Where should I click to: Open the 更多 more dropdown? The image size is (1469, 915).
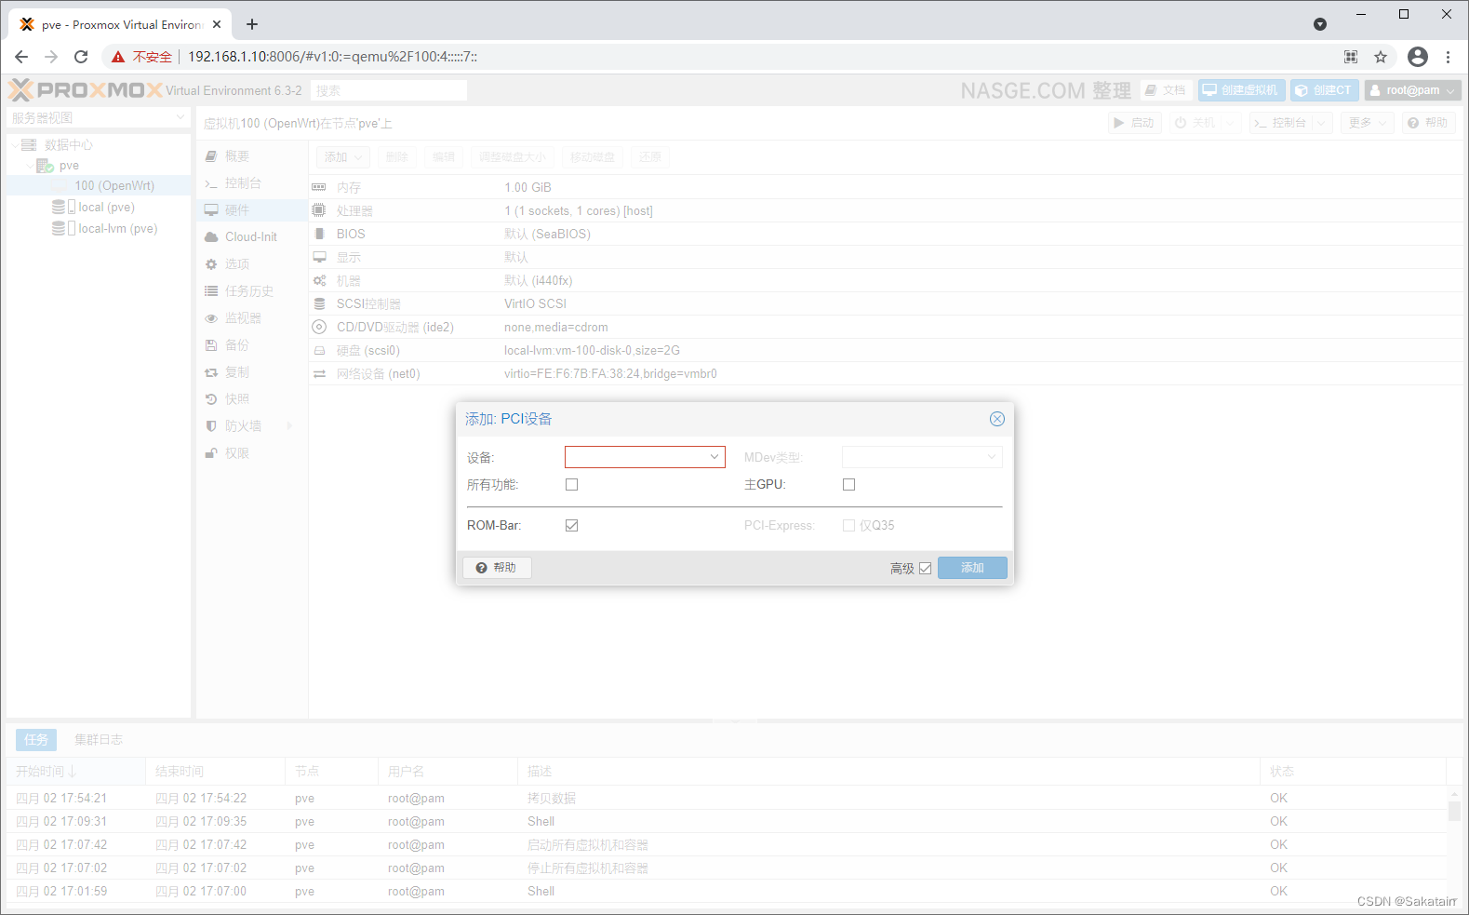[1368, 123]
